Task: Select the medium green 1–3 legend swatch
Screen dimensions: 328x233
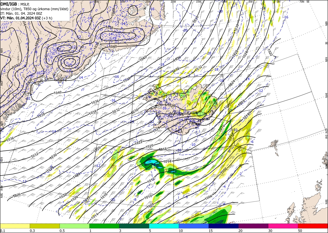Action: pos(104,226)
